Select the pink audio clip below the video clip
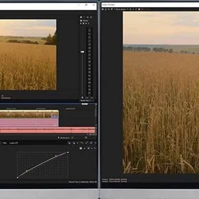 tap(29, 122)
